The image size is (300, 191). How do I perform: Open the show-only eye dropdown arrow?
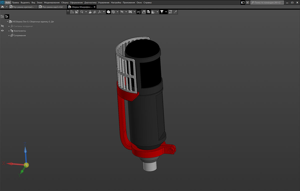click(x=134, y=12)
